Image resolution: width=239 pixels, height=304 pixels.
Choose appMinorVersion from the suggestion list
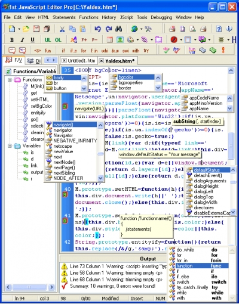coord(206,103)
